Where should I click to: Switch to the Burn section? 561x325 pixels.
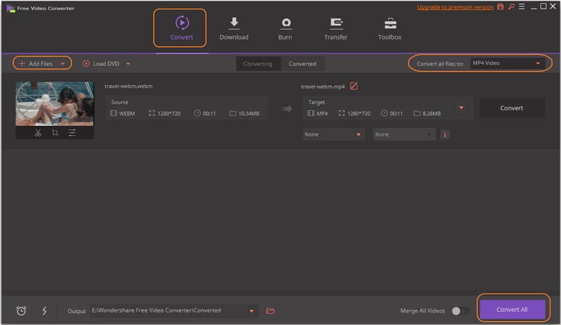point(285,28)
